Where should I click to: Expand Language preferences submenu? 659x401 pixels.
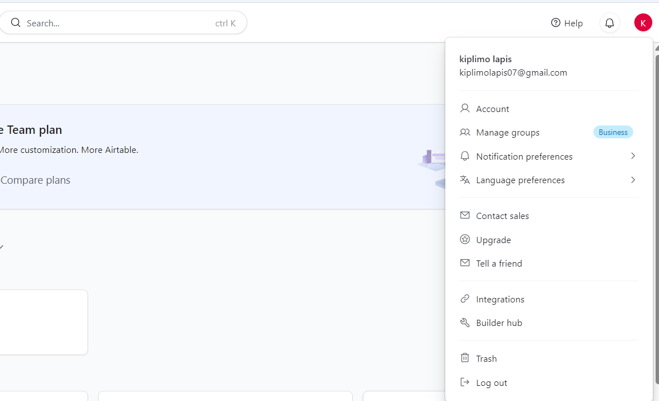point(633,180)
